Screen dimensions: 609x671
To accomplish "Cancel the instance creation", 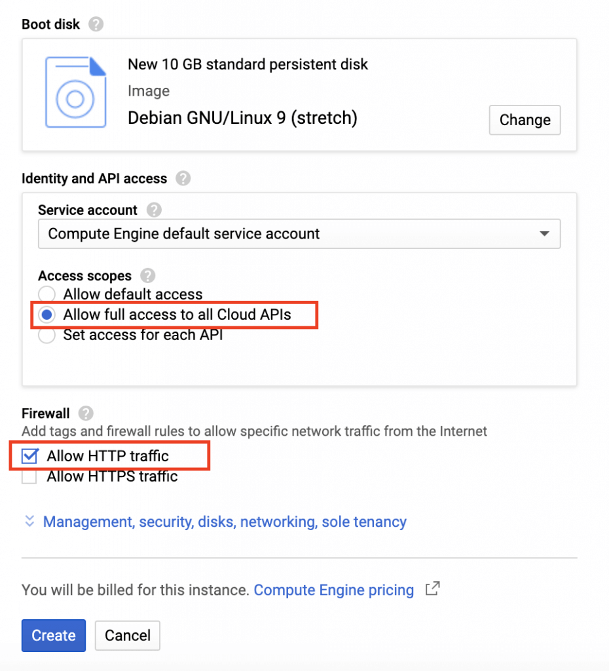I will pos(127,635).
